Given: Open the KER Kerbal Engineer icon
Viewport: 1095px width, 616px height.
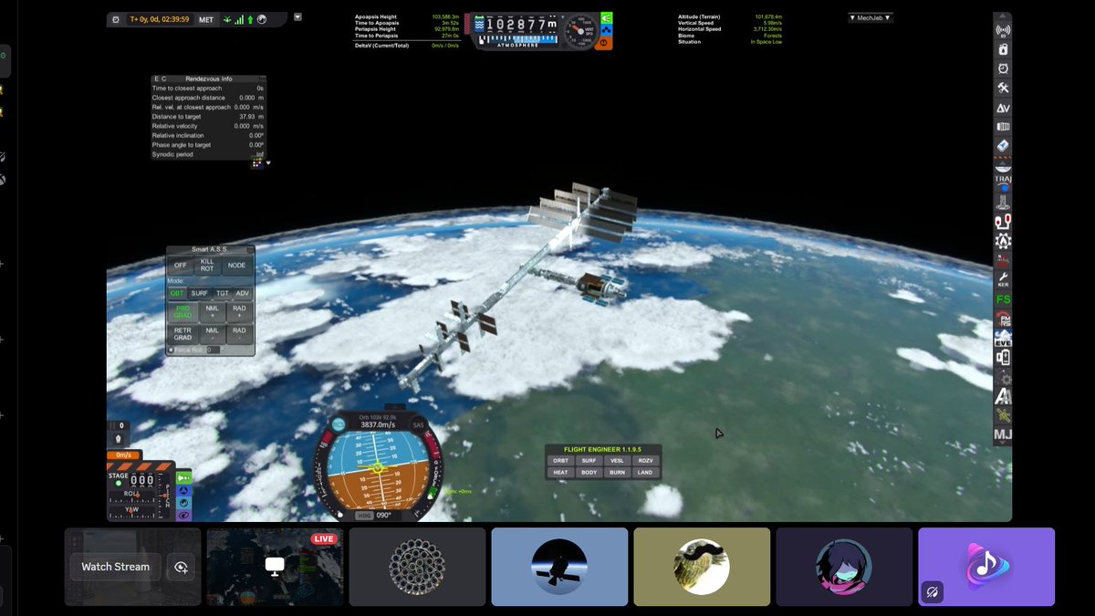Looking at the screenshot, I should [1003, 278].
